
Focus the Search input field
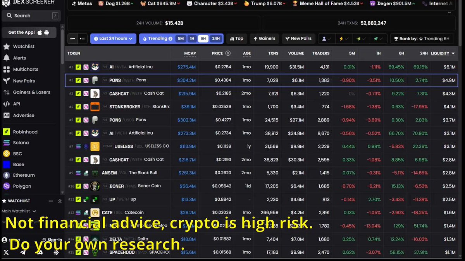[31, 16]
